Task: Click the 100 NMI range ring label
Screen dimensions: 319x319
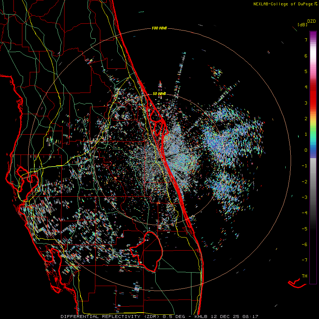Action: [159, 28]
